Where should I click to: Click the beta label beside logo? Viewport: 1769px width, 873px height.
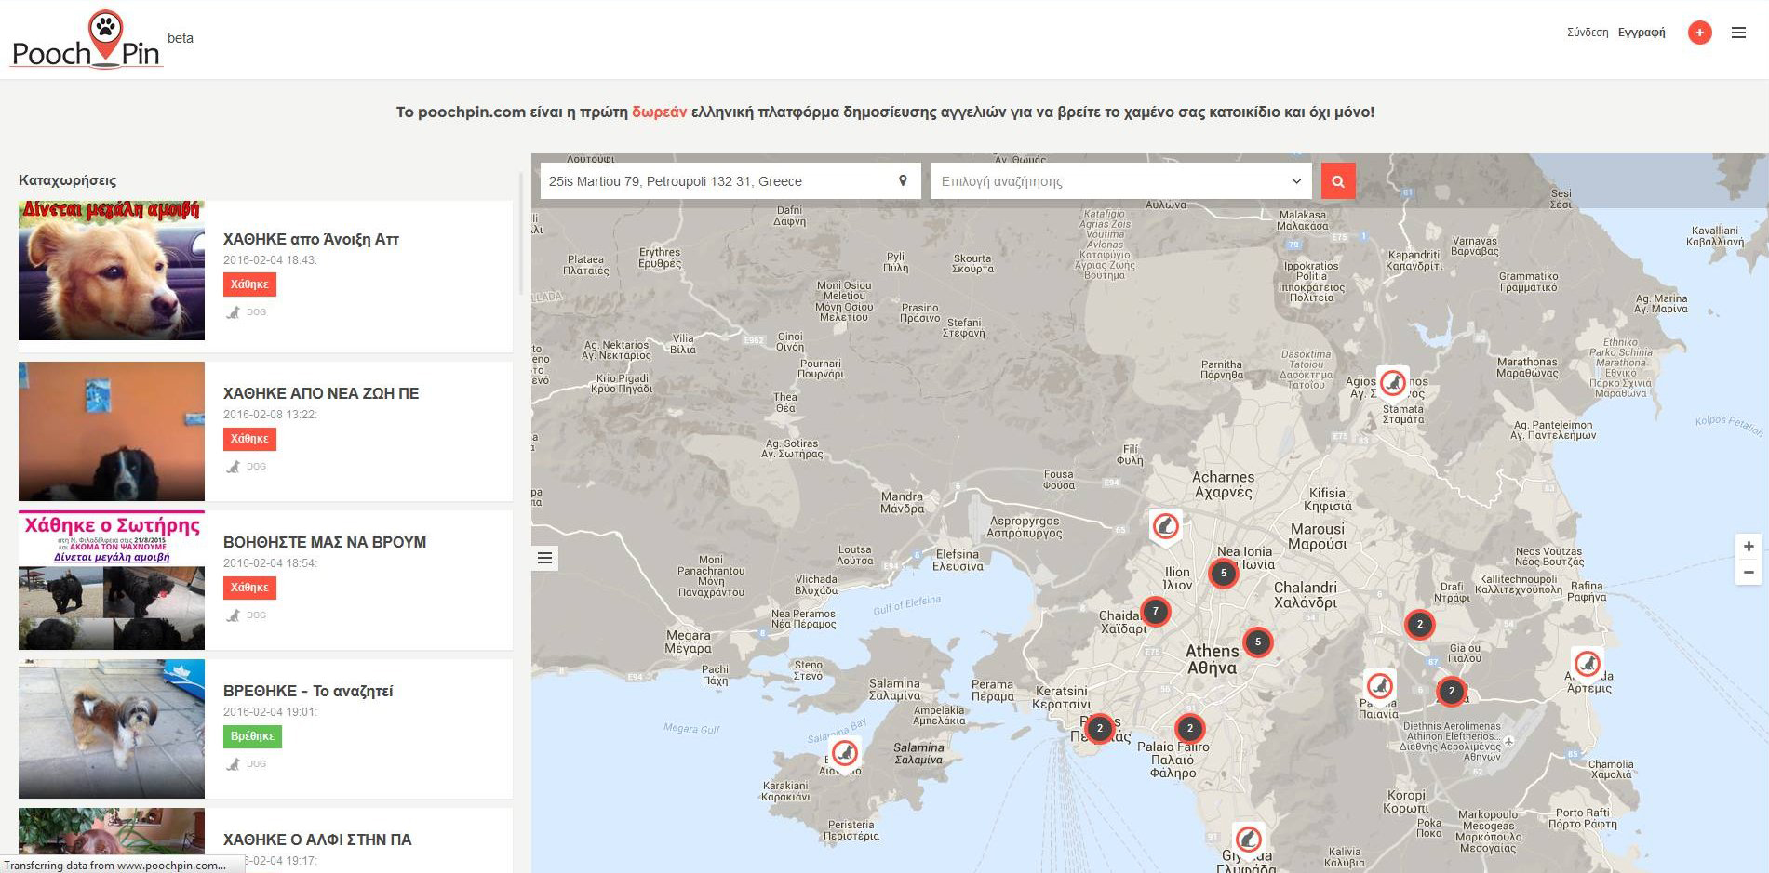click(181, 38)
